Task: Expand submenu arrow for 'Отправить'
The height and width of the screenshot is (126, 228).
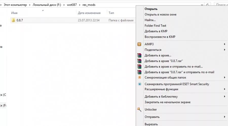Action: point(225,117)
